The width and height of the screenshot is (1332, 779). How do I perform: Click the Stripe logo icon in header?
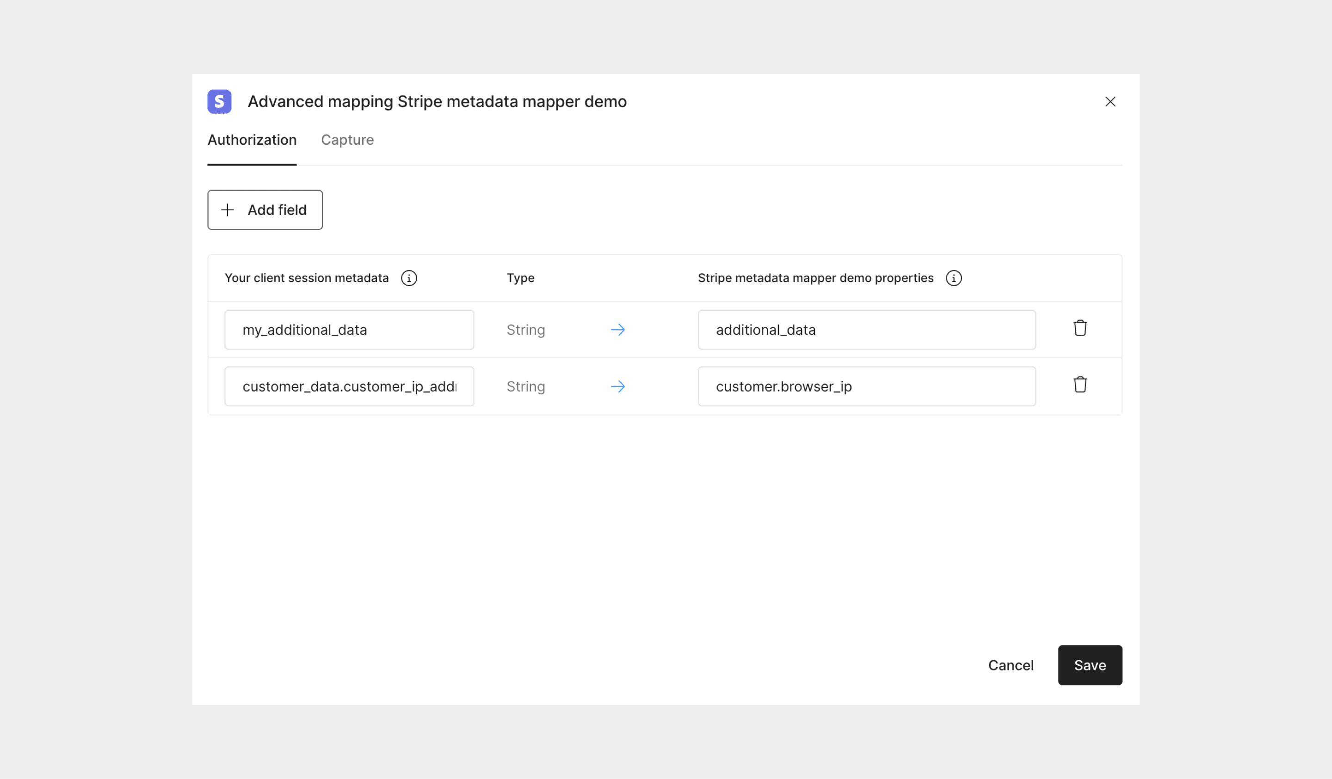tap(219, 101)
